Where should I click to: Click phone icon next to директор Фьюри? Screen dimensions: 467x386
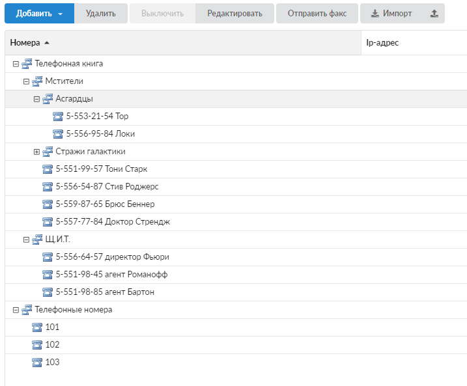click(x=48, y=257)
